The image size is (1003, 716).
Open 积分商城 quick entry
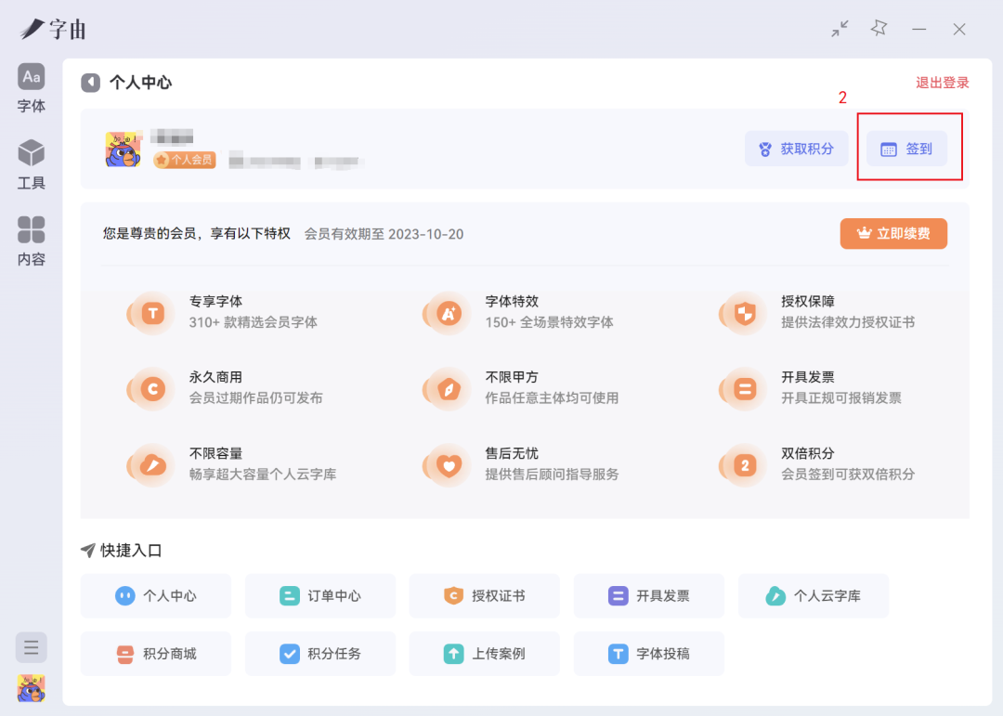coord(156,654)
